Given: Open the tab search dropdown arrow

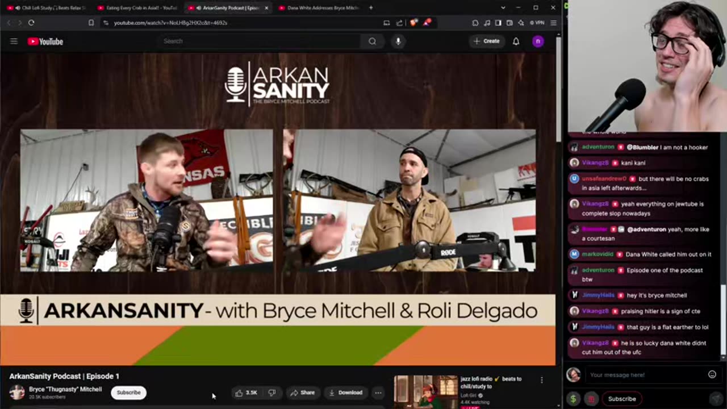Looking at the screenshot, I should click(x=503, y=7).
